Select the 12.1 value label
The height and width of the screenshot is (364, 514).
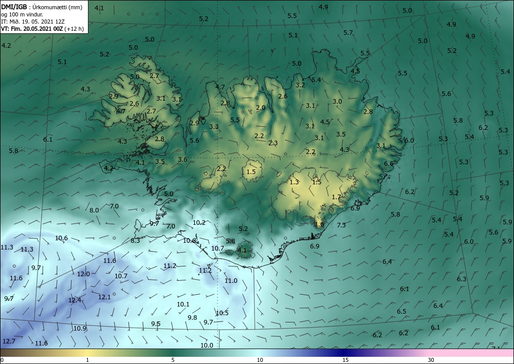point(104,297)
